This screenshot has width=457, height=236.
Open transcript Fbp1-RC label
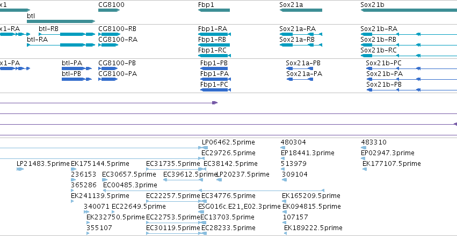coord(213,50)
